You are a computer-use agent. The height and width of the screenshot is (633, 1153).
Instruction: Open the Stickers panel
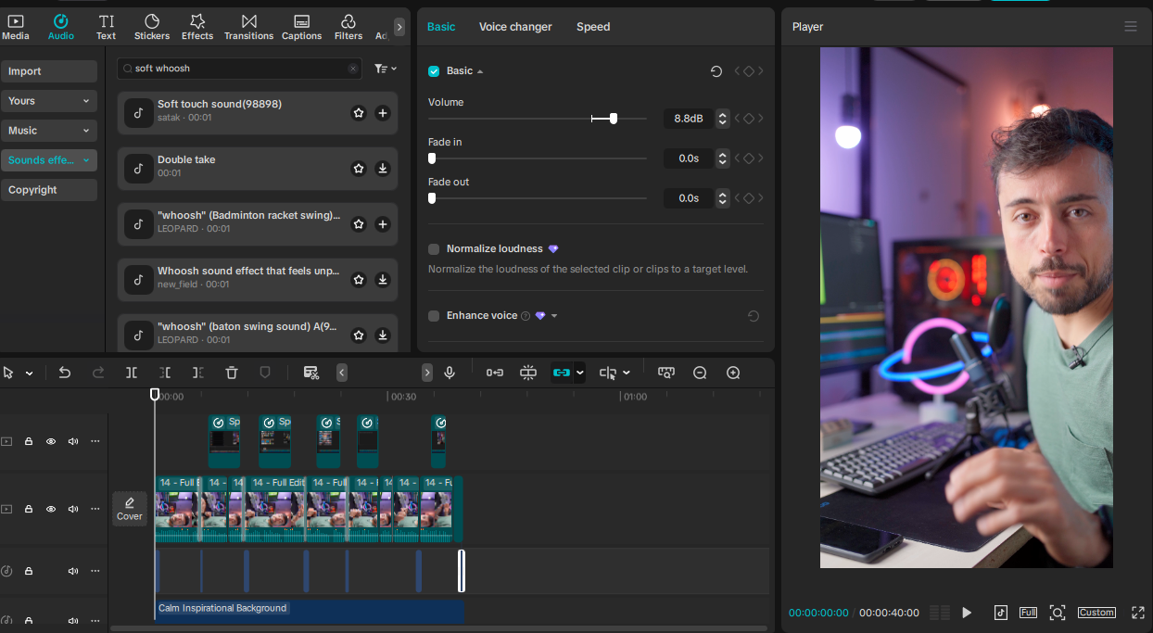click(152, 27)
